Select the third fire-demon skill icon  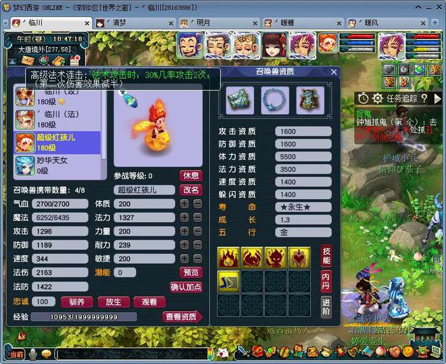[276, 257]
